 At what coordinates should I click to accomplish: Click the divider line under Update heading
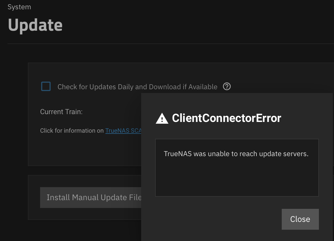point(170,44)
